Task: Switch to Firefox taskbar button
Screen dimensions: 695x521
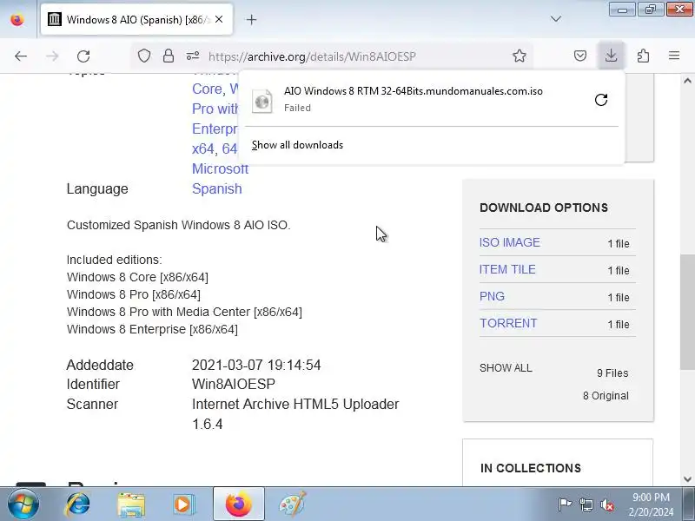Action: pyautogui.click(x=238, y=505)
